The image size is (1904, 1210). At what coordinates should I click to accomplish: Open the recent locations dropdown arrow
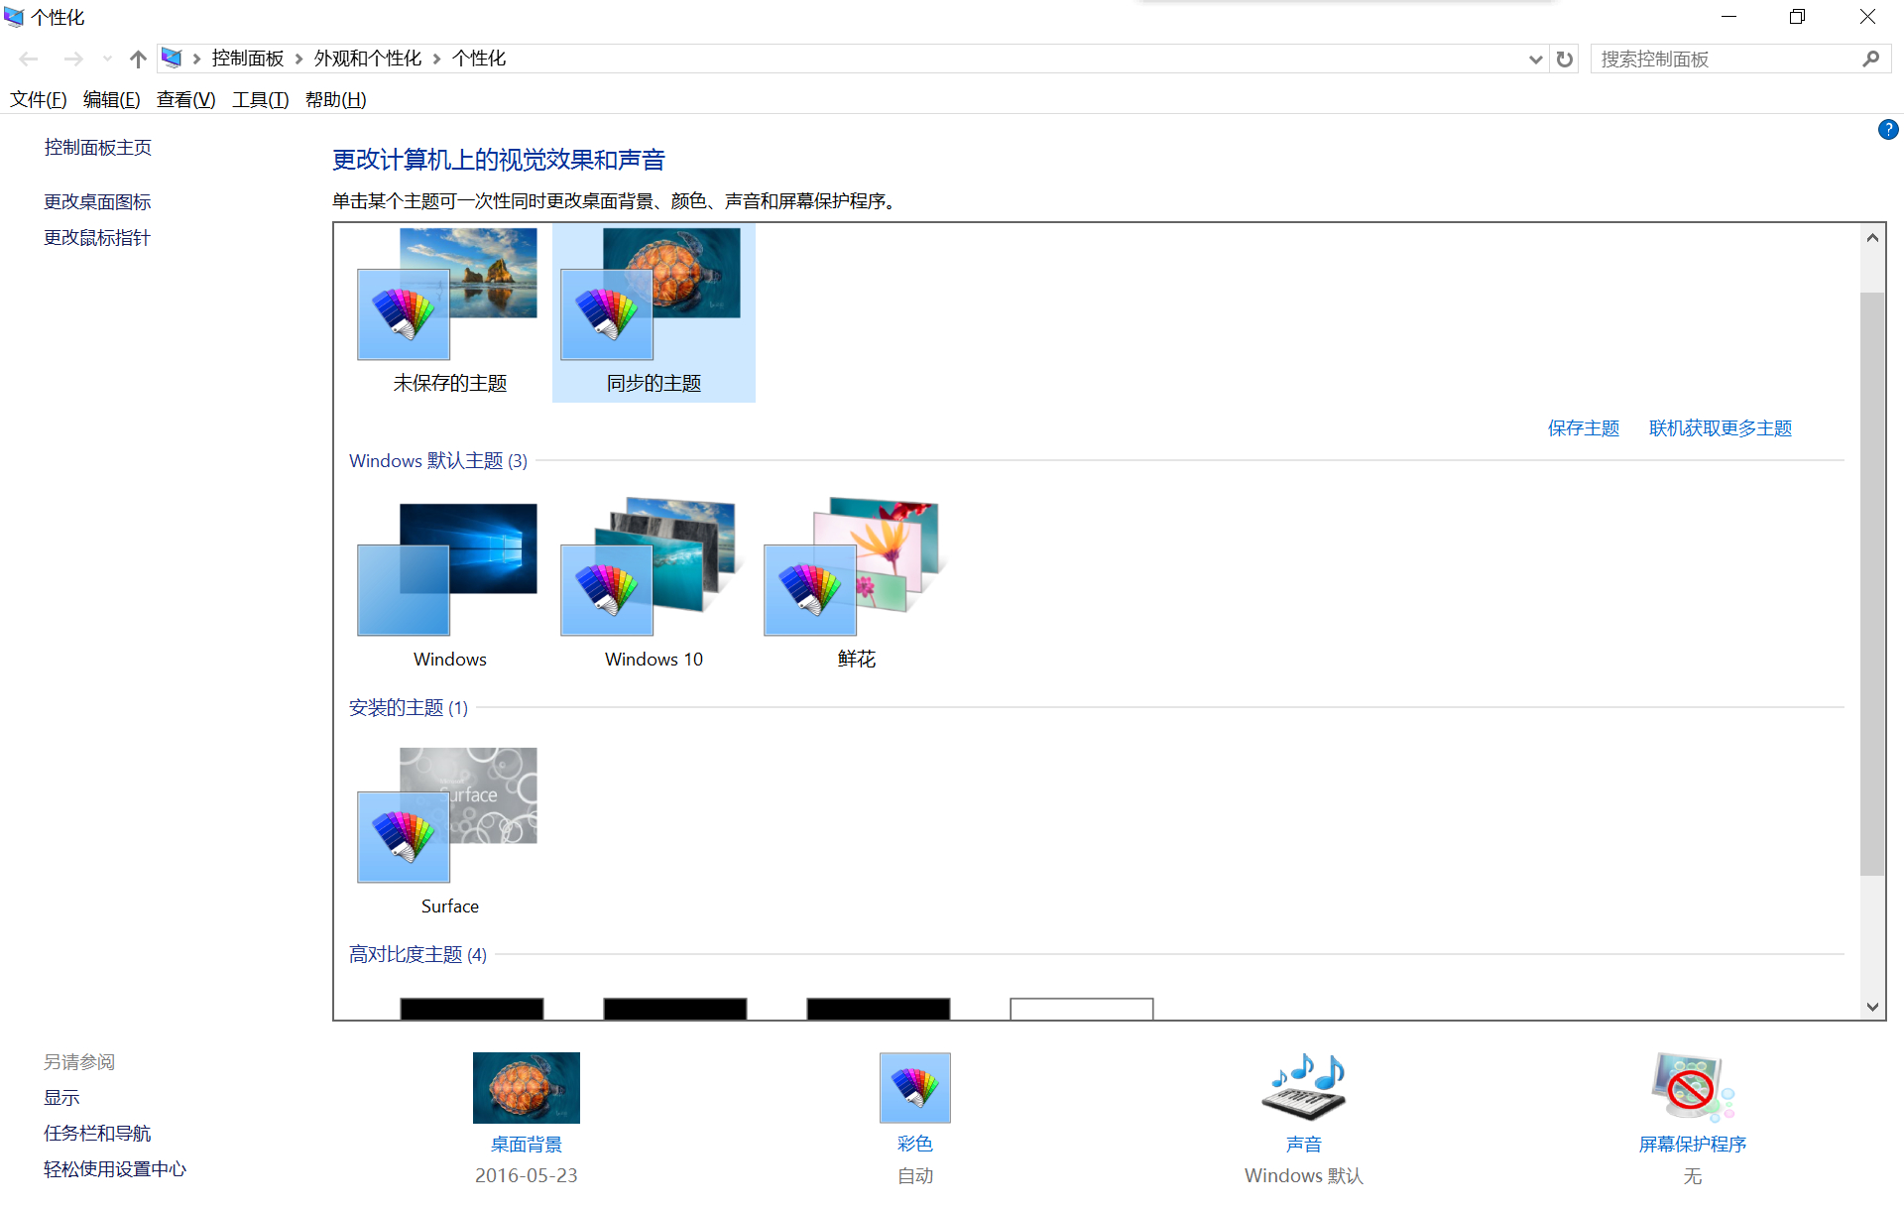108,60
